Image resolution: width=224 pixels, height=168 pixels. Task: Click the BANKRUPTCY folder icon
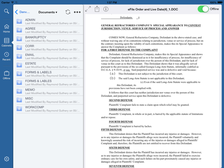click(19, 39)
